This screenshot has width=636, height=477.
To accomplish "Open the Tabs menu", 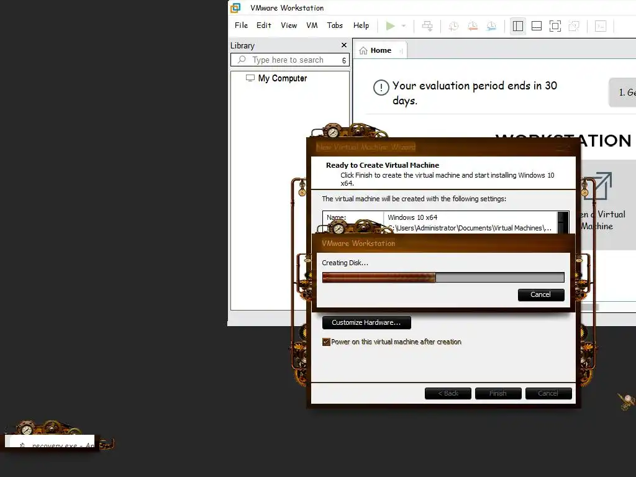I will tap(335, 25).
